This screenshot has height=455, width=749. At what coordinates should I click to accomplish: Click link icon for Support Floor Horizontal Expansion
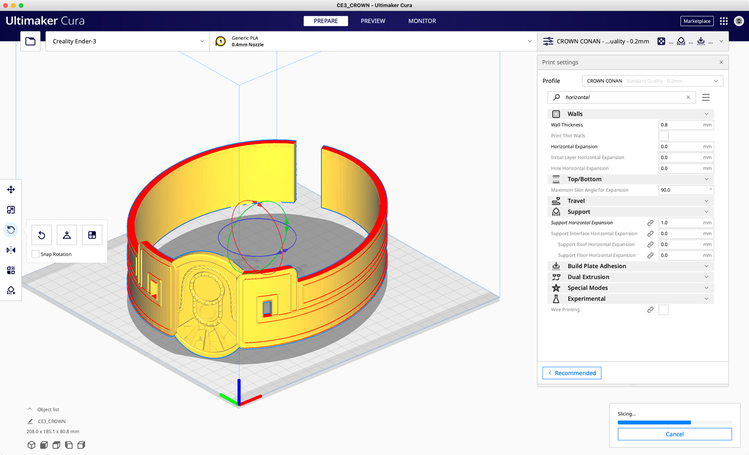650,256
